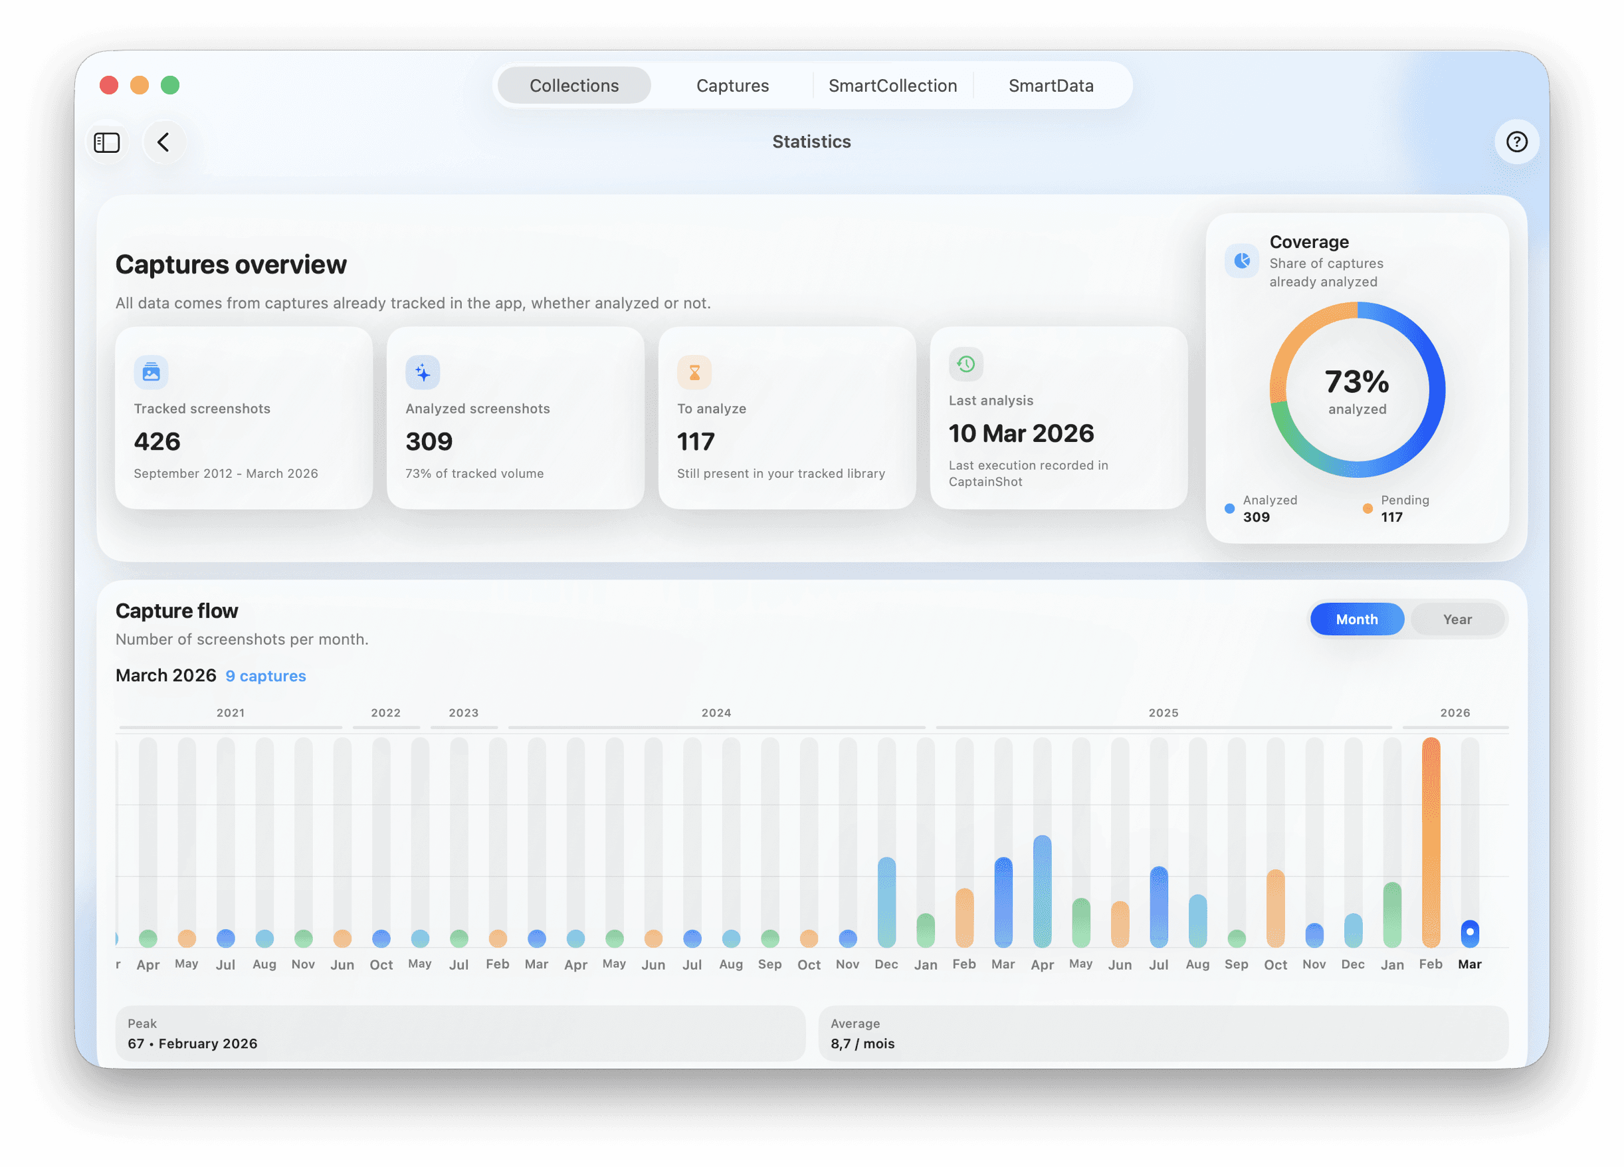Open the help question mark icon
This screenshot has height=1167, width=1624.
coord(1516,142)
